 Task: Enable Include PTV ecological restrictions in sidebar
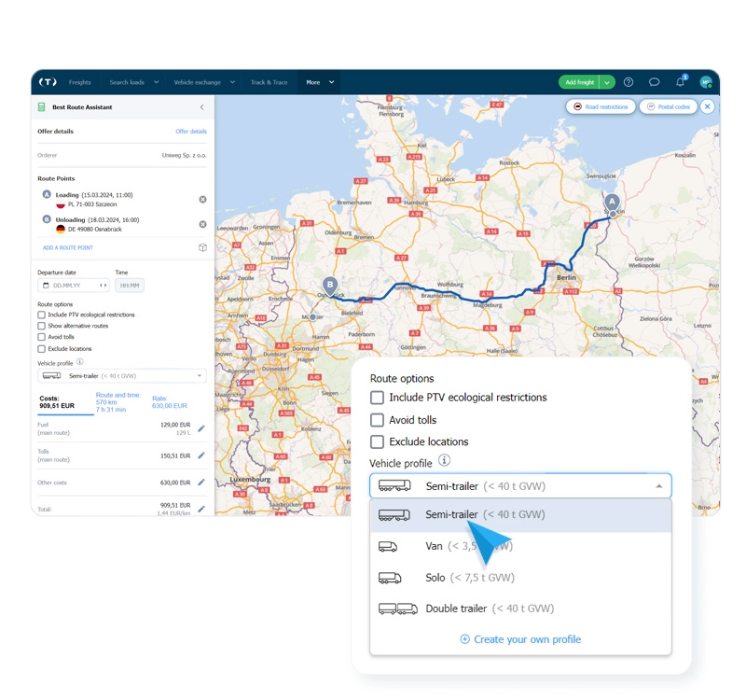(x=41, y=315)
